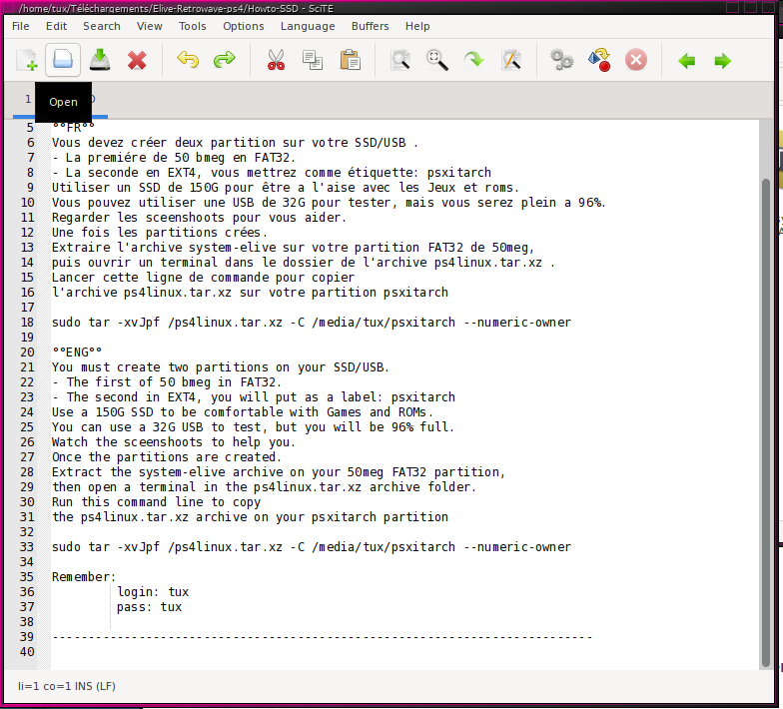The image size is (783, 709).
Task: Click the vertical scrollbar thumb
Action: coord(765,422)
